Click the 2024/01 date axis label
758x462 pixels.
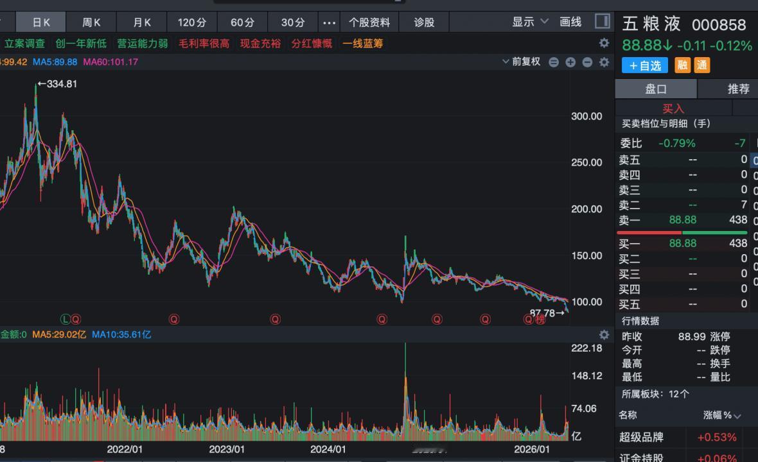[x=328, y=449]
